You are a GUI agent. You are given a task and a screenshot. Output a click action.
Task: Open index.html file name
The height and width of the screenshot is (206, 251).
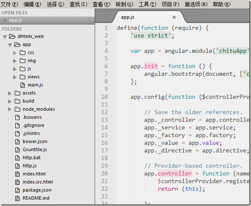coord(34,174)
